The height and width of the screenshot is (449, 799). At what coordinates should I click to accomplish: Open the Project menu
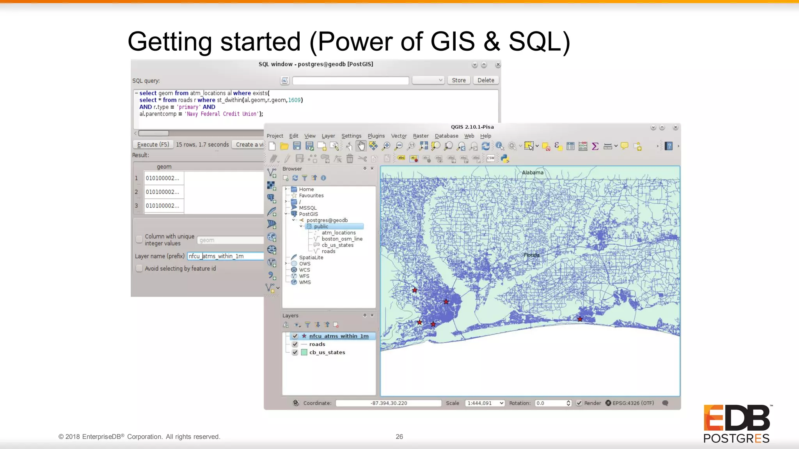(275, 136)
